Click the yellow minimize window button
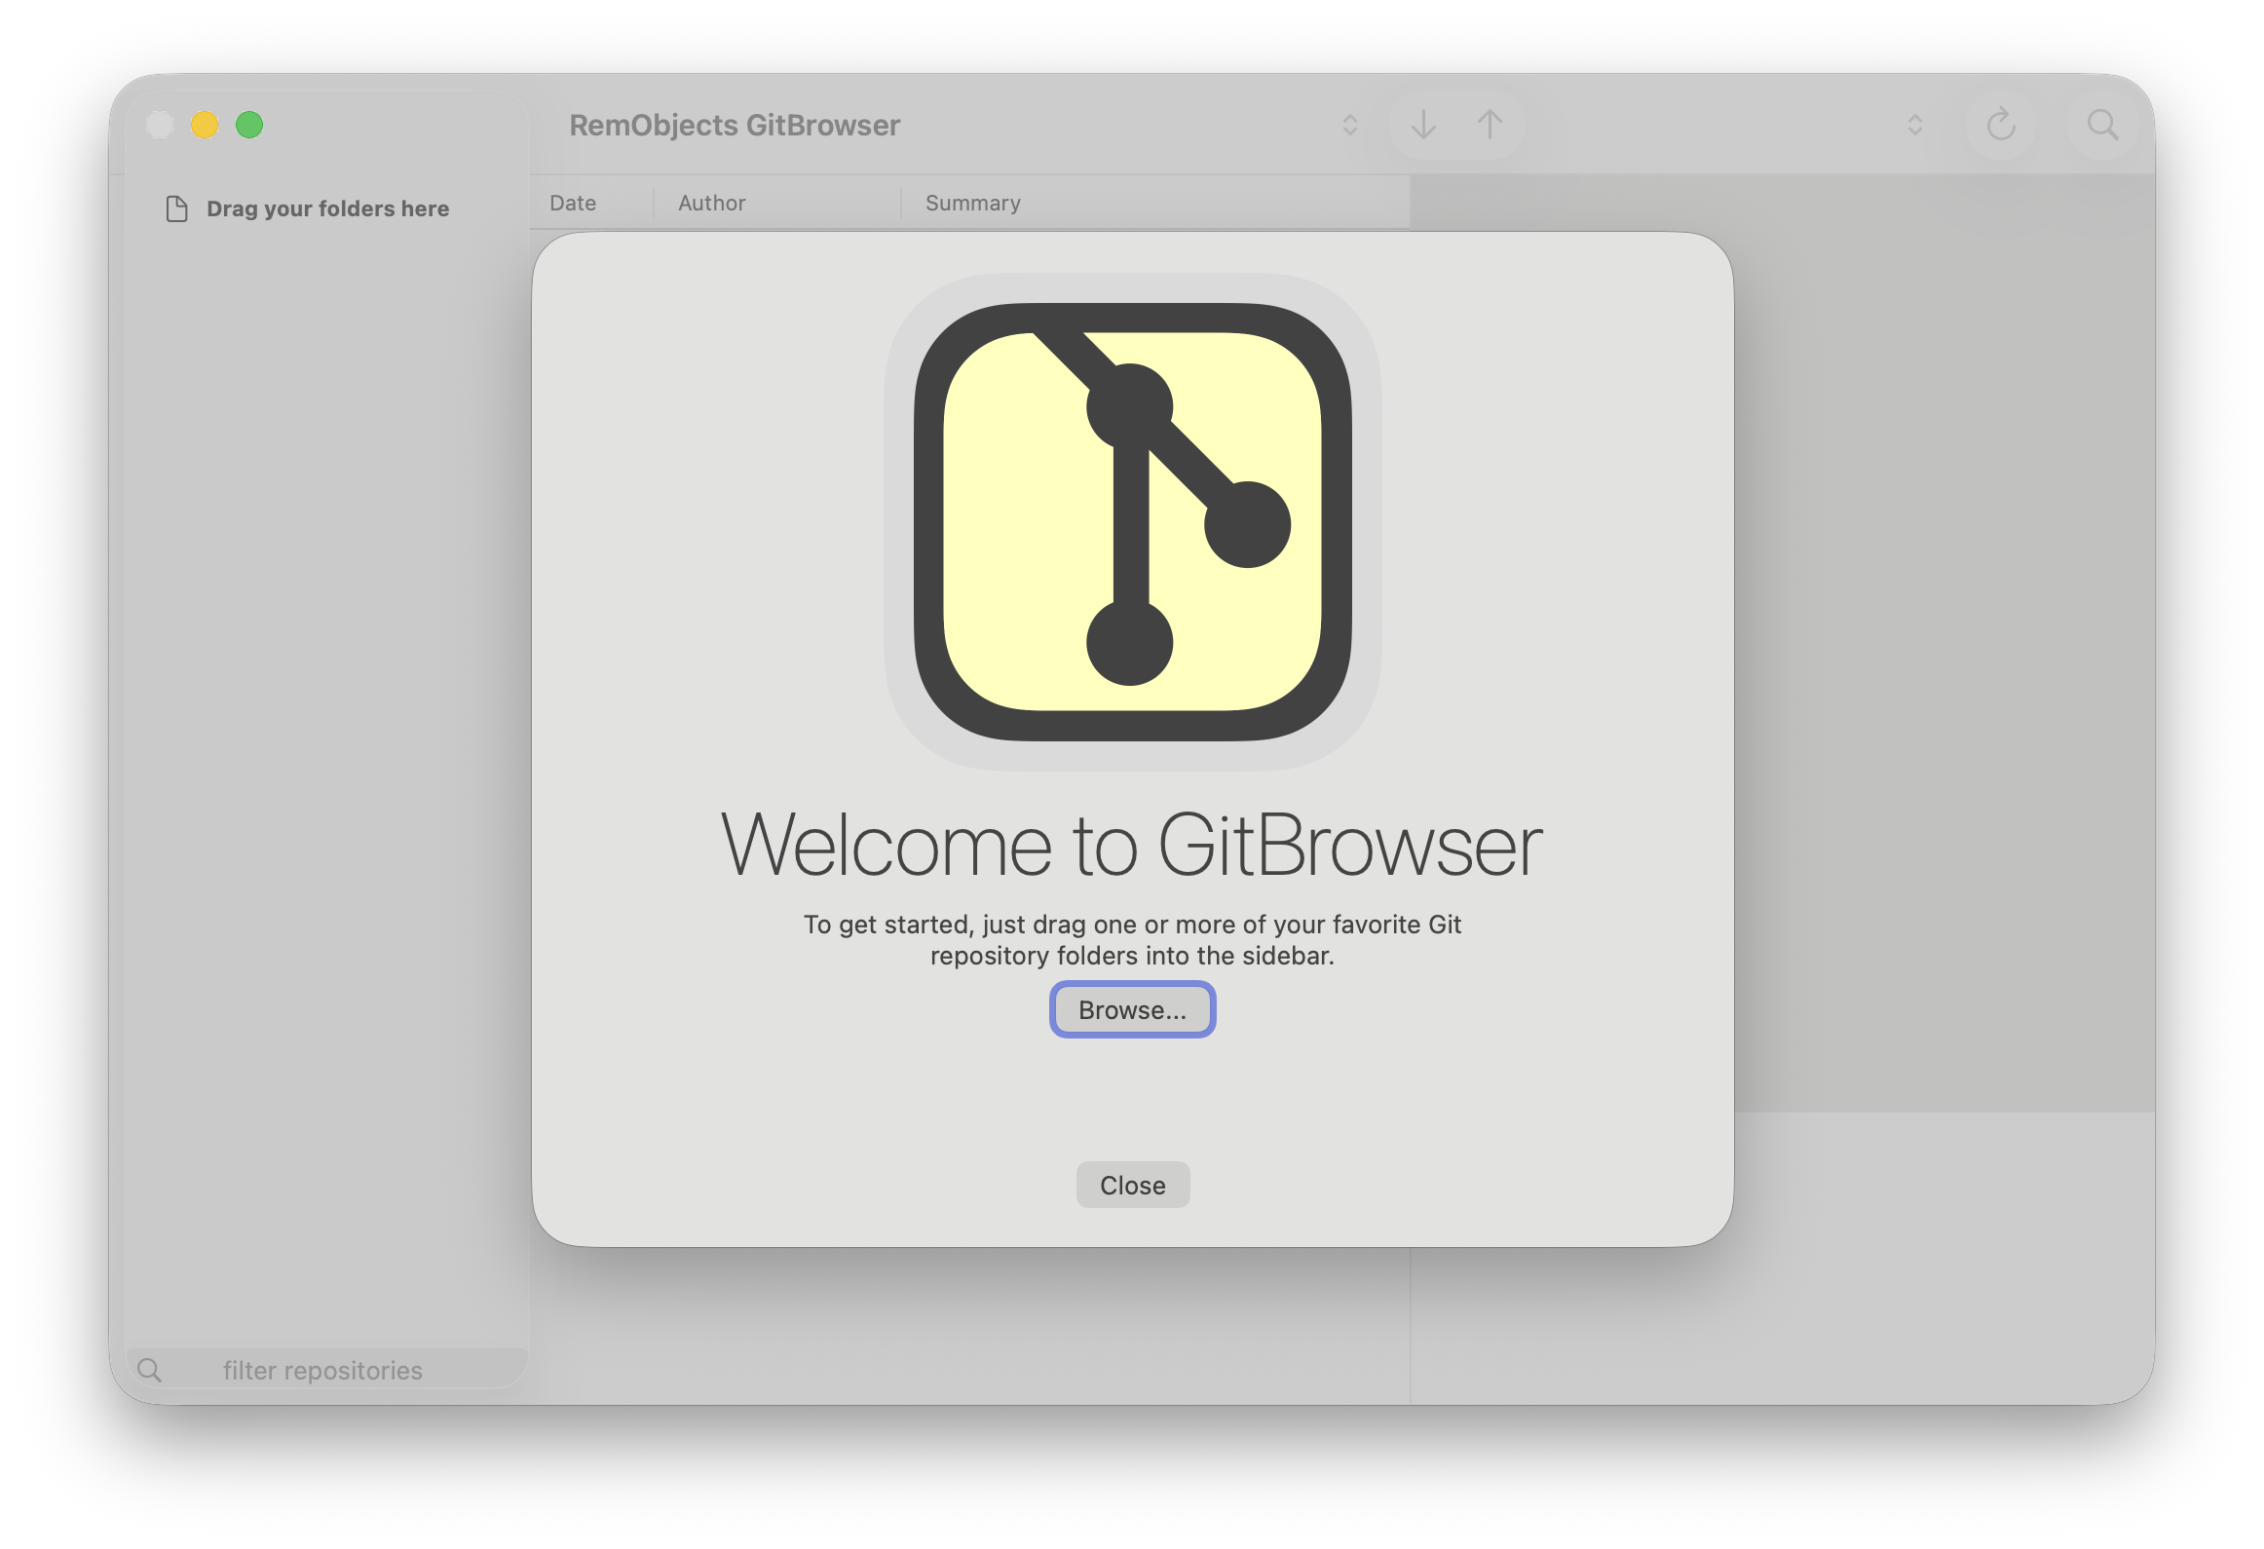The height and width of the screenshot is (1549, 2264). 205,125
